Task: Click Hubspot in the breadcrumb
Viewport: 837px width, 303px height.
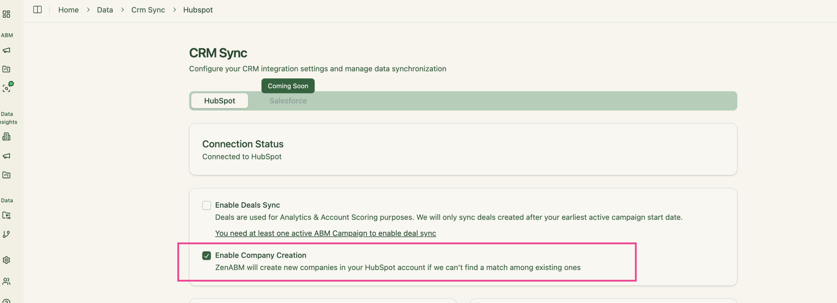Action: [198, 10]
